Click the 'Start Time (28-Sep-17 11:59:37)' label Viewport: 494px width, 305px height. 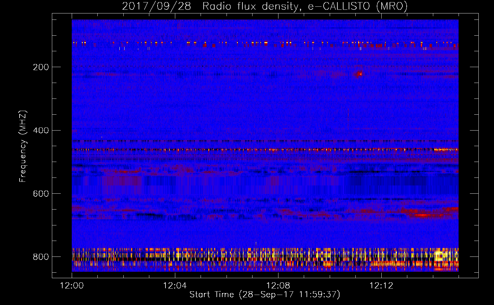coord(265,295)
